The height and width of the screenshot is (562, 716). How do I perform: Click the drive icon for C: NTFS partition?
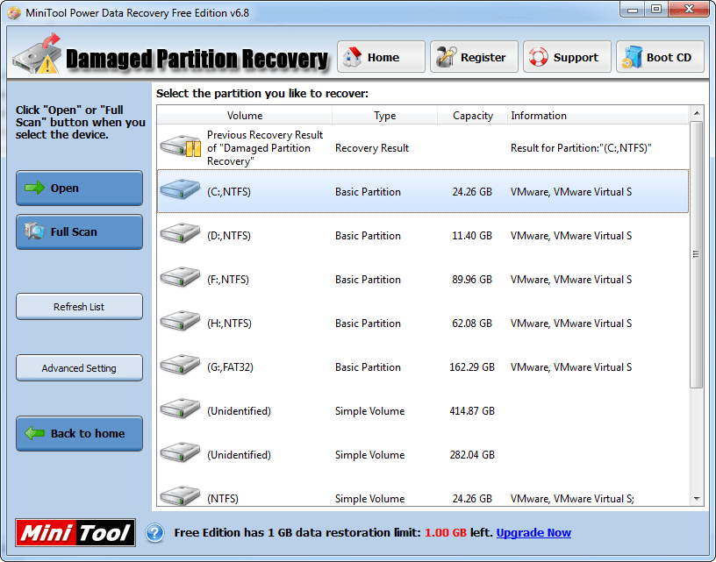[180, 190]
